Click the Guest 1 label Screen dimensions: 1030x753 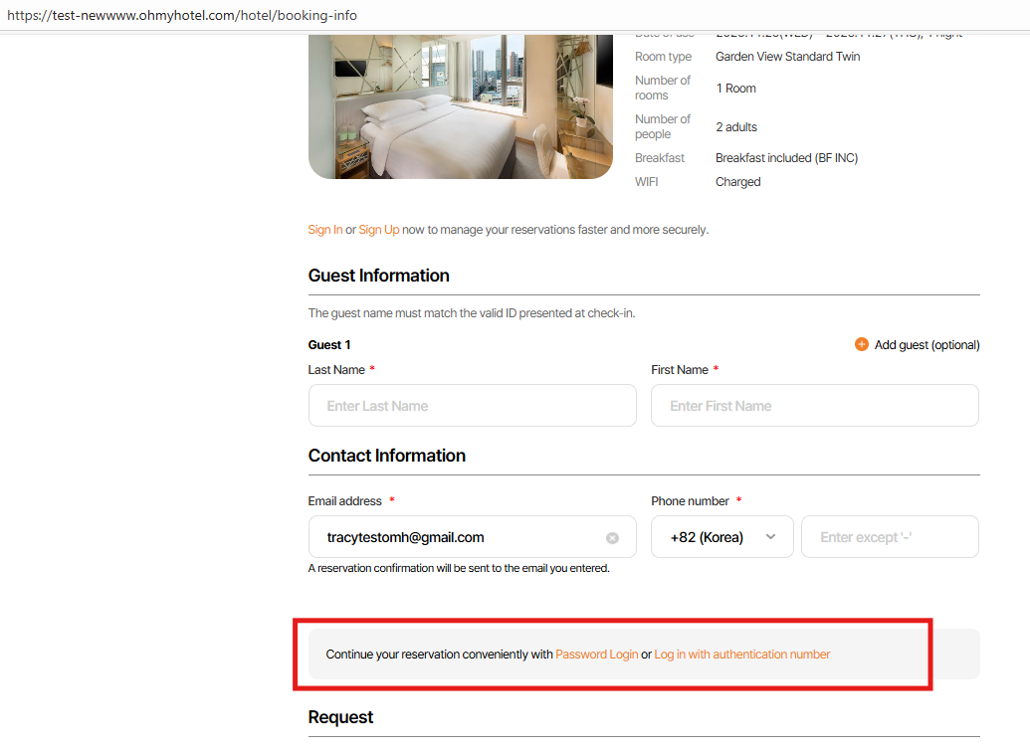[x=329, y=344]
